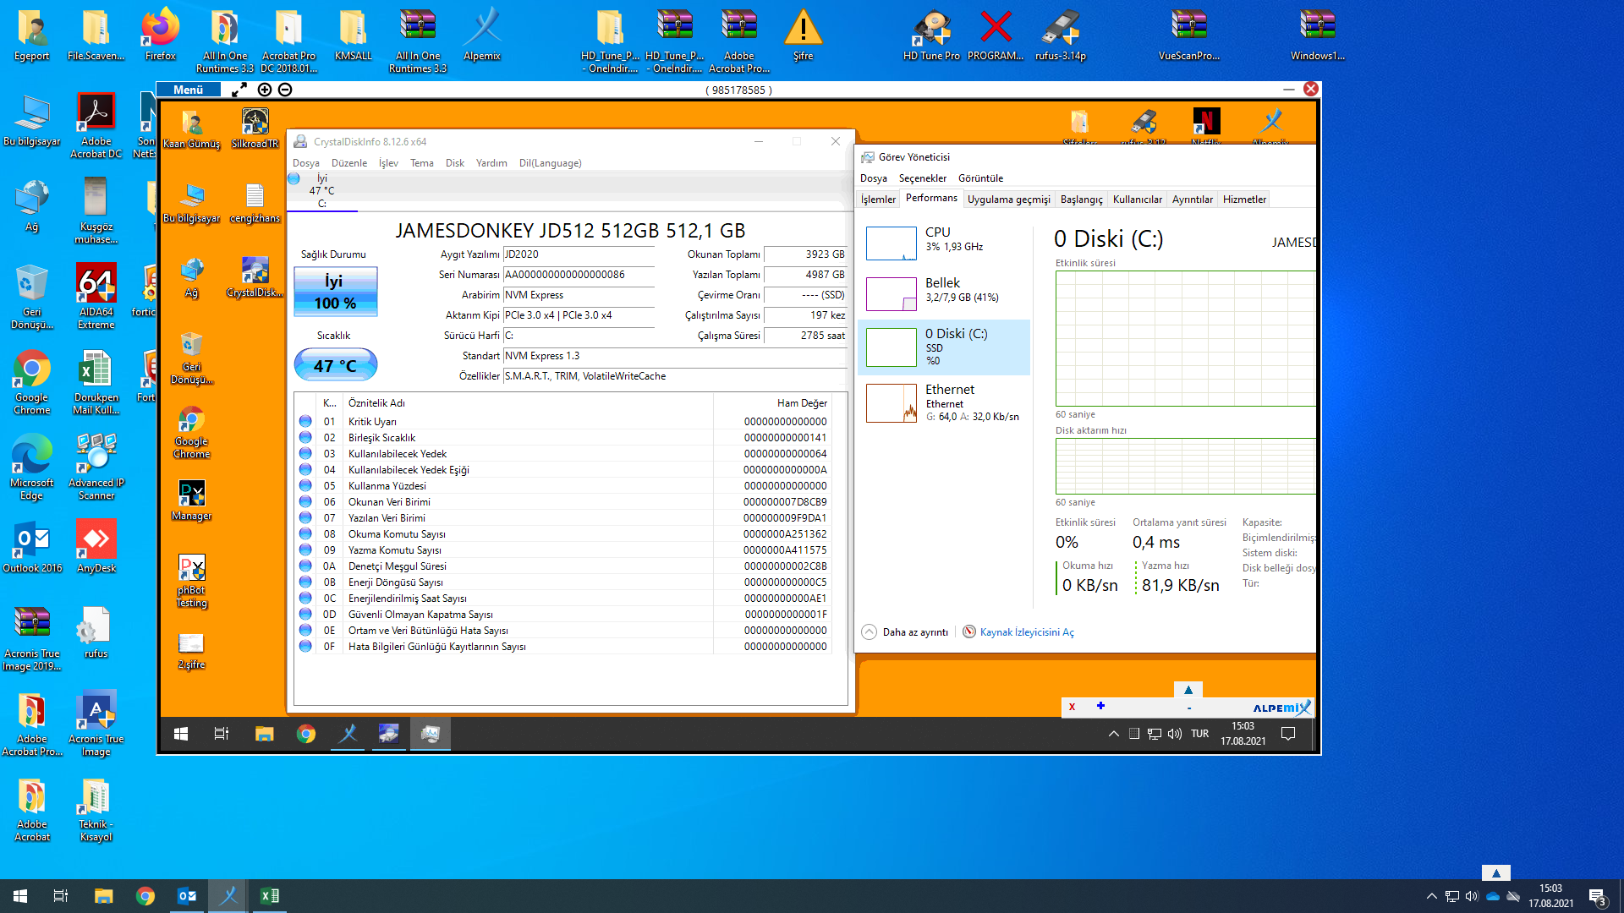Viewport: 1624px width, 913px height.
Task: Click blue plus in small Alpemix panel
Action: [1100, 706]
